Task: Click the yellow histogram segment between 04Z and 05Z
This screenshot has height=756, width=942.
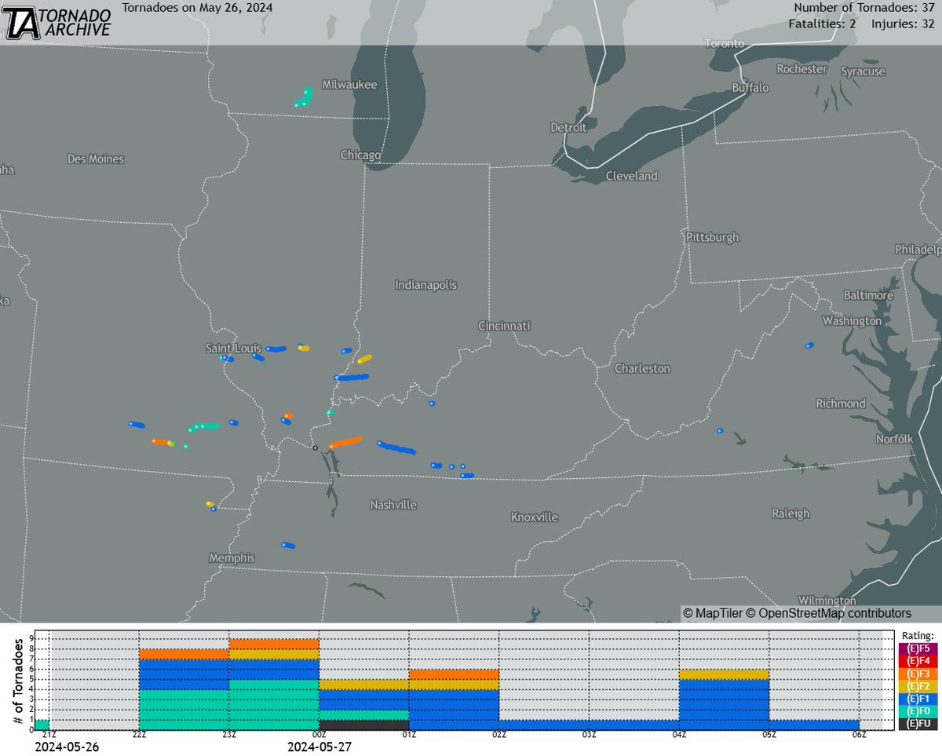Action: (x=725, y=674)
